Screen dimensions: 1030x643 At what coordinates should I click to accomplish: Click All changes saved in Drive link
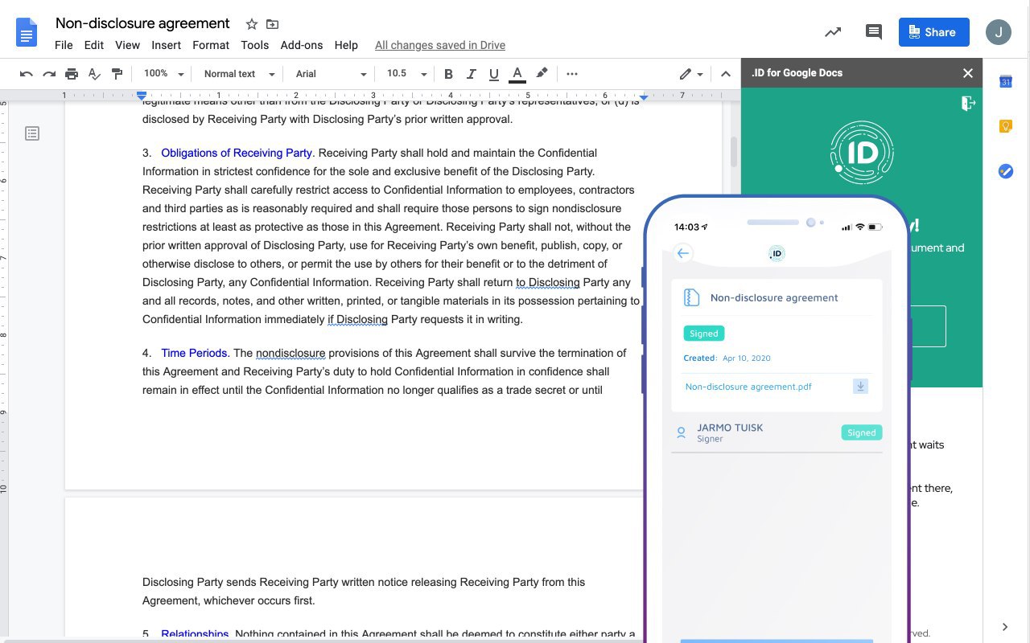click(x=440, y=45)
